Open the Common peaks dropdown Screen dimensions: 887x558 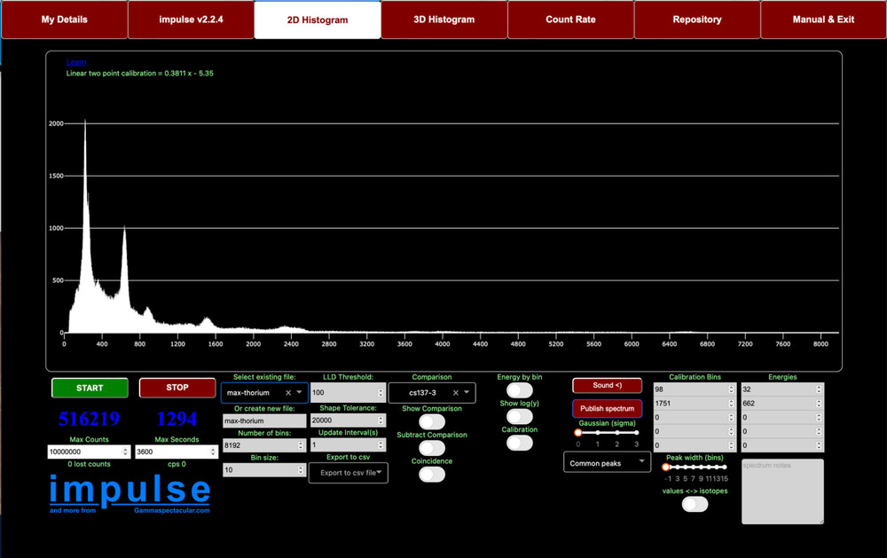607,461
